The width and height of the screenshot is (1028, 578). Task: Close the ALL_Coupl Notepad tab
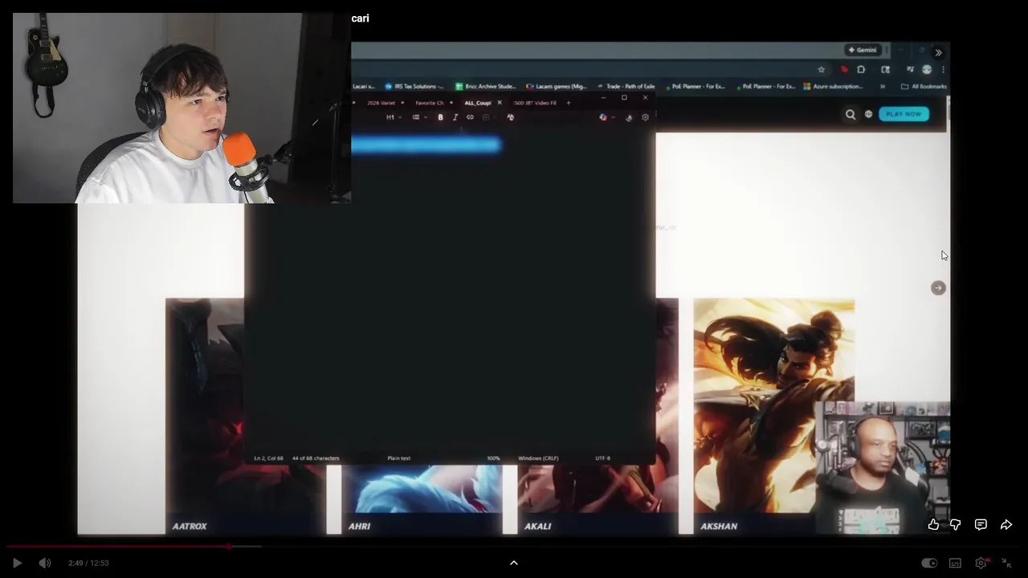[500, 103]
